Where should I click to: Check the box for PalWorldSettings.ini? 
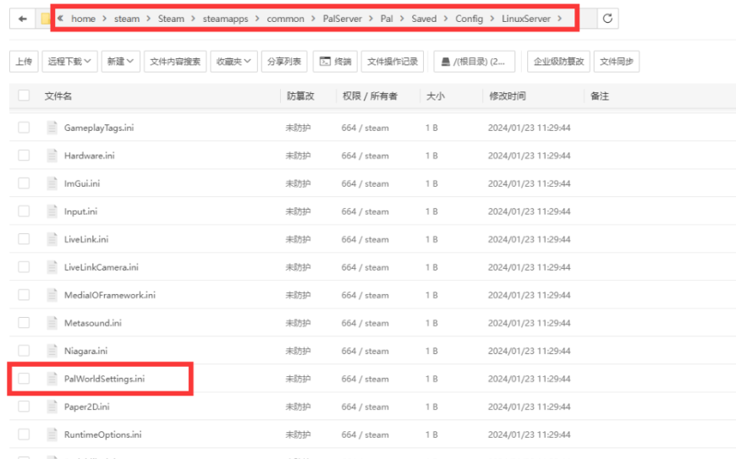pyautogui.click(x=24, y=379)
